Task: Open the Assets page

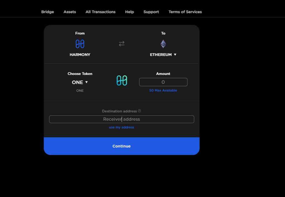Action: click(70, 12)
